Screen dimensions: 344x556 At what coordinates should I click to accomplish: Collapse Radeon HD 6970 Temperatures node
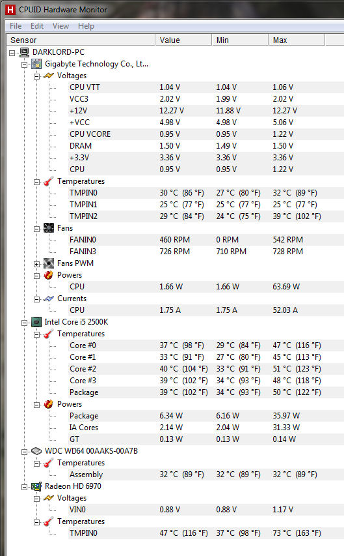point(37,522)
